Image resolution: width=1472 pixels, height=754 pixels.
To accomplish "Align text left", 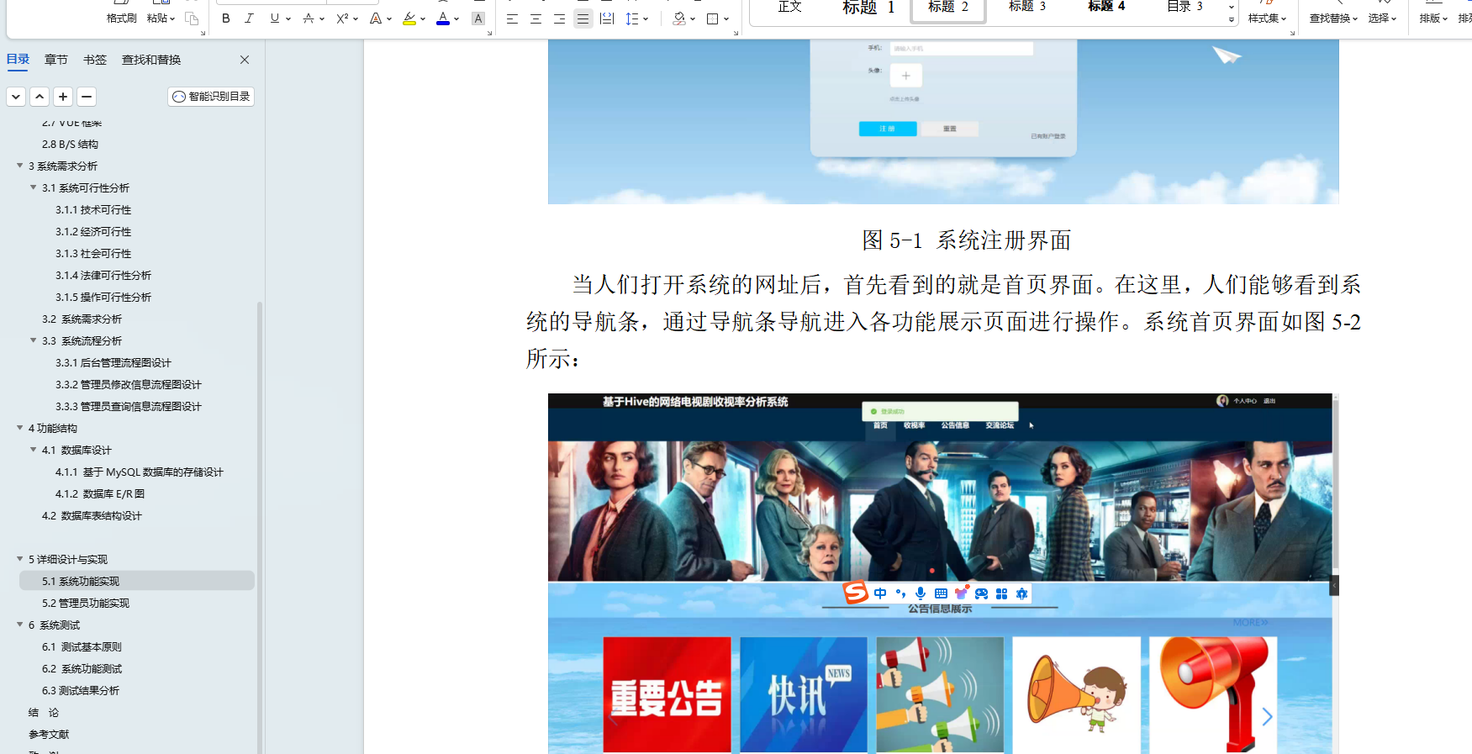I will (x=512, y=18).
